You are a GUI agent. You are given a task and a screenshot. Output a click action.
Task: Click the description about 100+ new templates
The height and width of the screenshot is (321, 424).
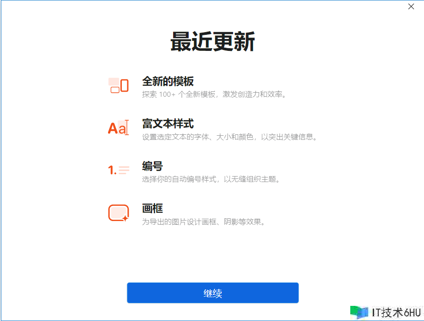pyautogui.click(x=214, y=94)
